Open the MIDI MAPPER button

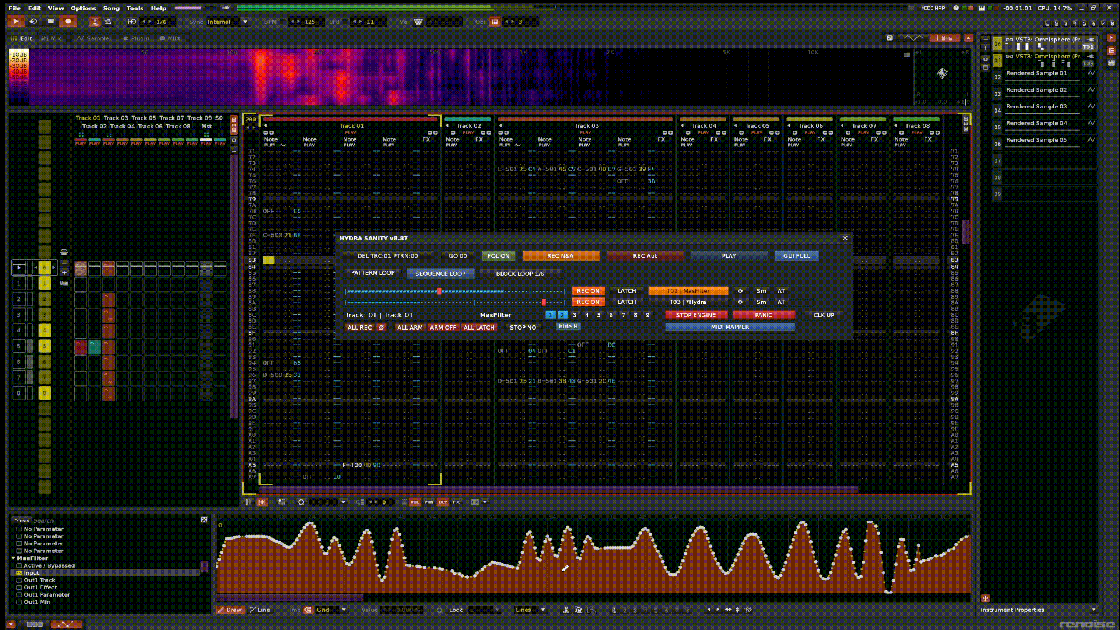click(x=730, y=327)
